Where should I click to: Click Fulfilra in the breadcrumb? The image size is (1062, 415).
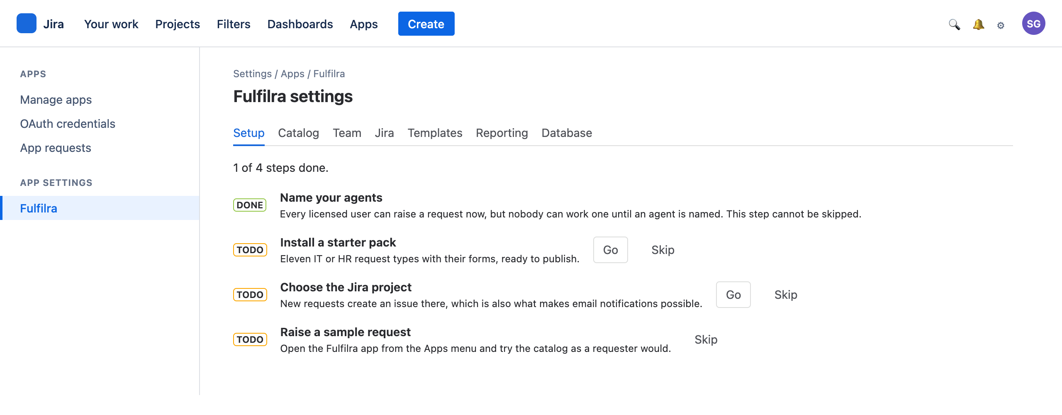coord(329,74)
